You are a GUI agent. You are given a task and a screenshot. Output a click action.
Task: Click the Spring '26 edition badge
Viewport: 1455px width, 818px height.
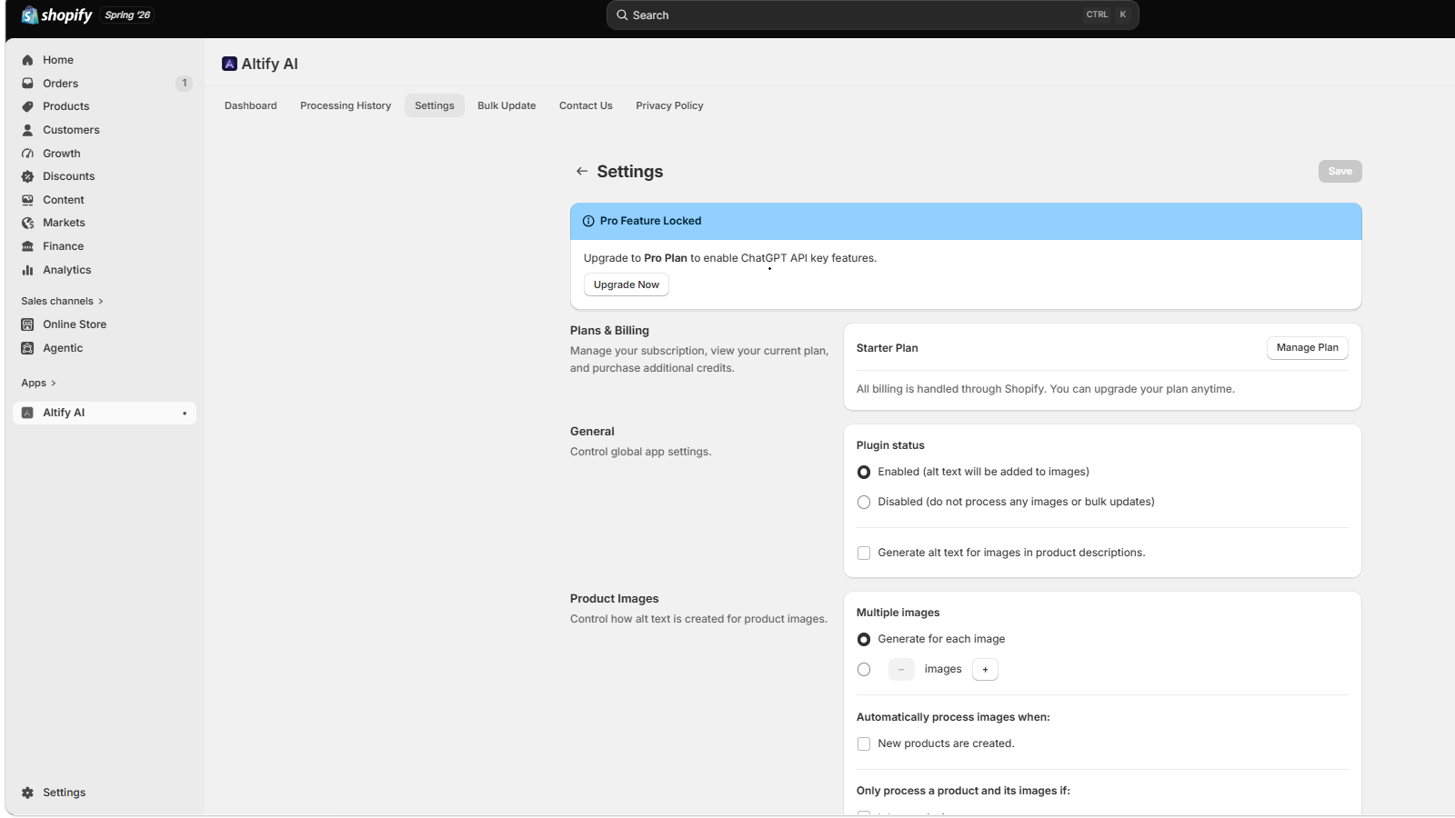[x=127, y=15]
